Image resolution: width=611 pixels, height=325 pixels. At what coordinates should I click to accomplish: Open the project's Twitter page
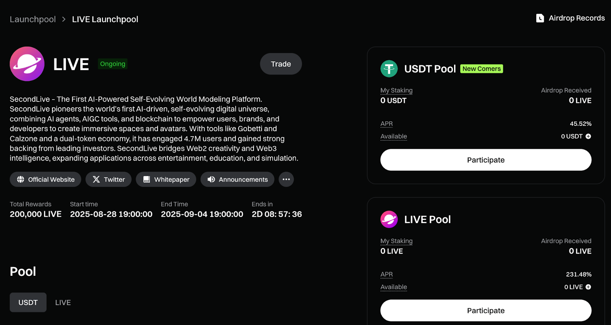(x=108, y=179)
